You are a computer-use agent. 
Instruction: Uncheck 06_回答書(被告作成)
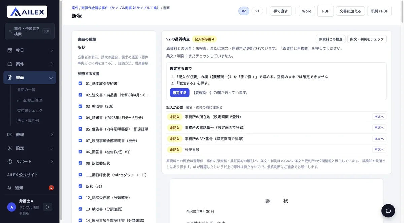80,152
